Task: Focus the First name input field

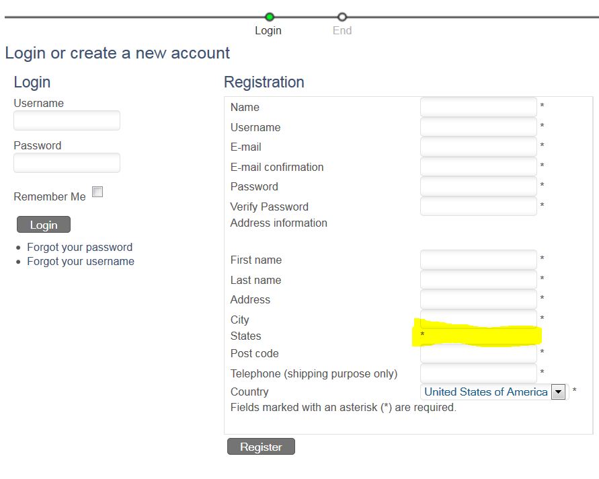Action: [x=478, y=260]
